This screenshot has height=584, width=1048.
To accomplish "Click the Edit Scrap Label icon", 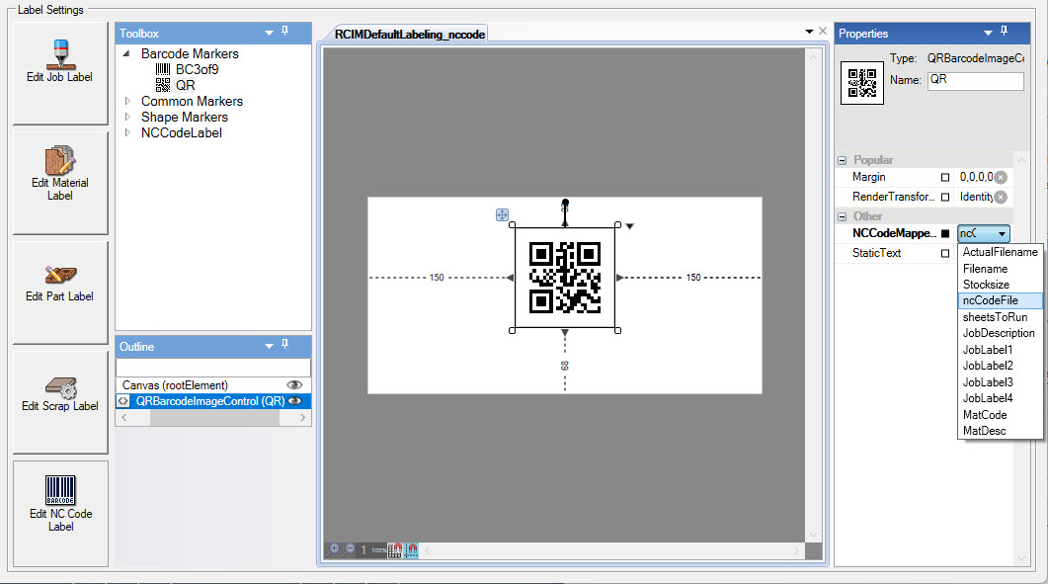I will point(60,385).
